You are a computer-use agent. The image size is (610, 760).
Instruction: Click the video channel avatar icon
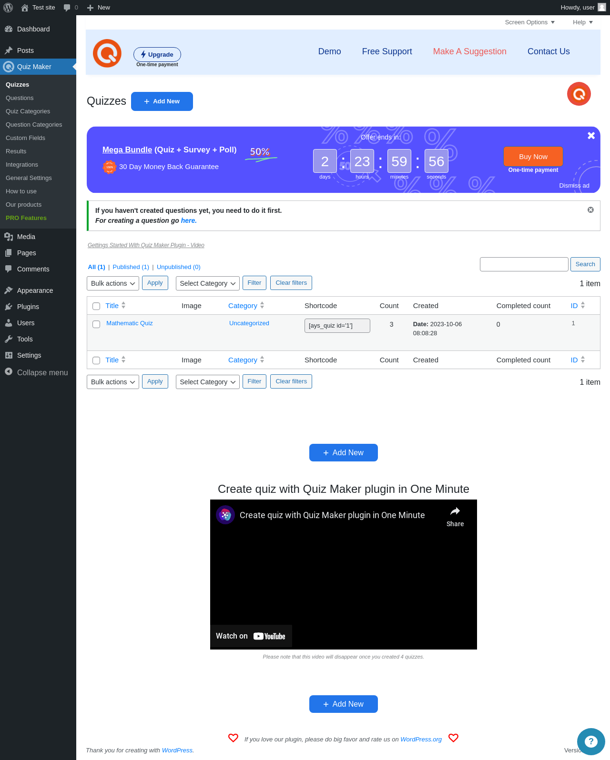225,515
